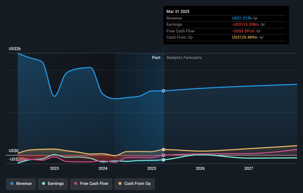
Task: Click the 2026 x-axis label
Action: [200, 168]
